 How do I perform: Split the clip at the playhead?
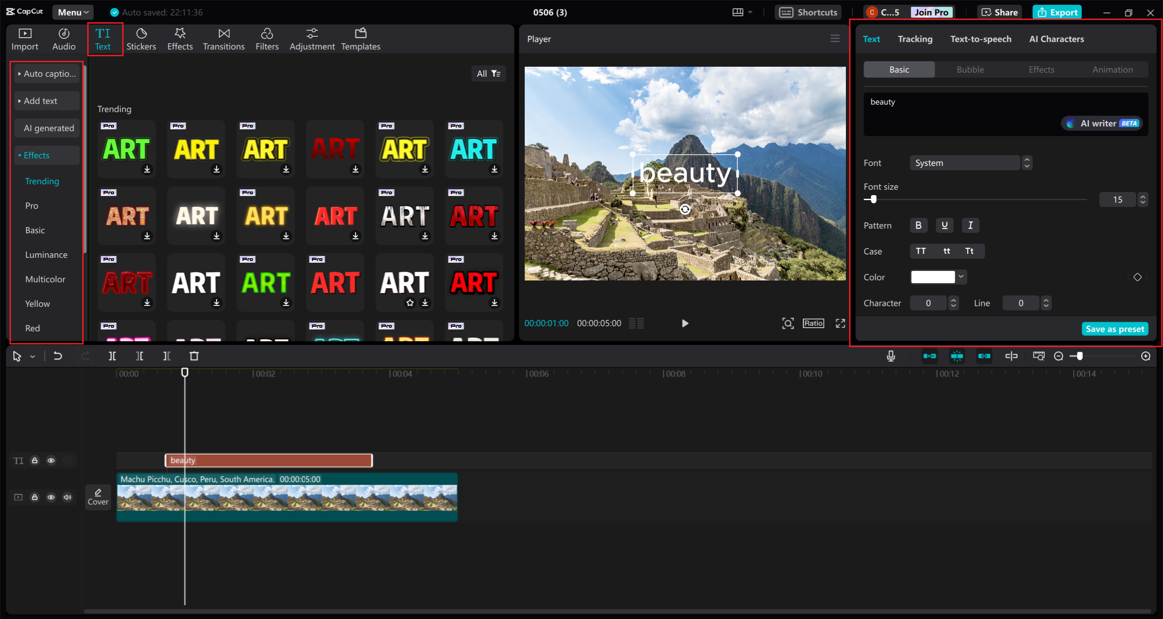pos(112,356)
